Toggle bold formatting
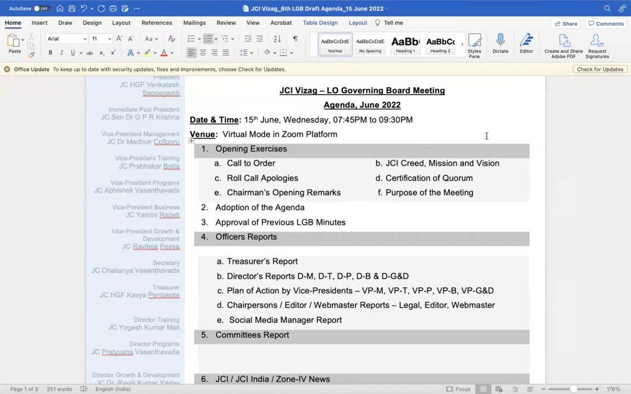631x394 pixels. [50, 53]
